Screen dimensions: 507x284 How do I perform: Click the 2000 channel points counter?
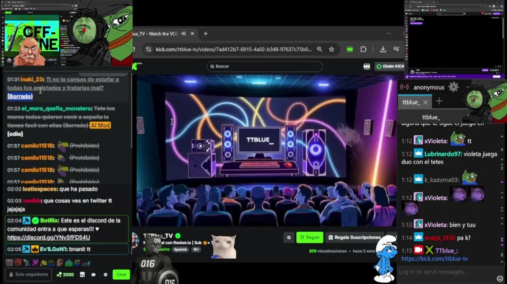point(65,275)
